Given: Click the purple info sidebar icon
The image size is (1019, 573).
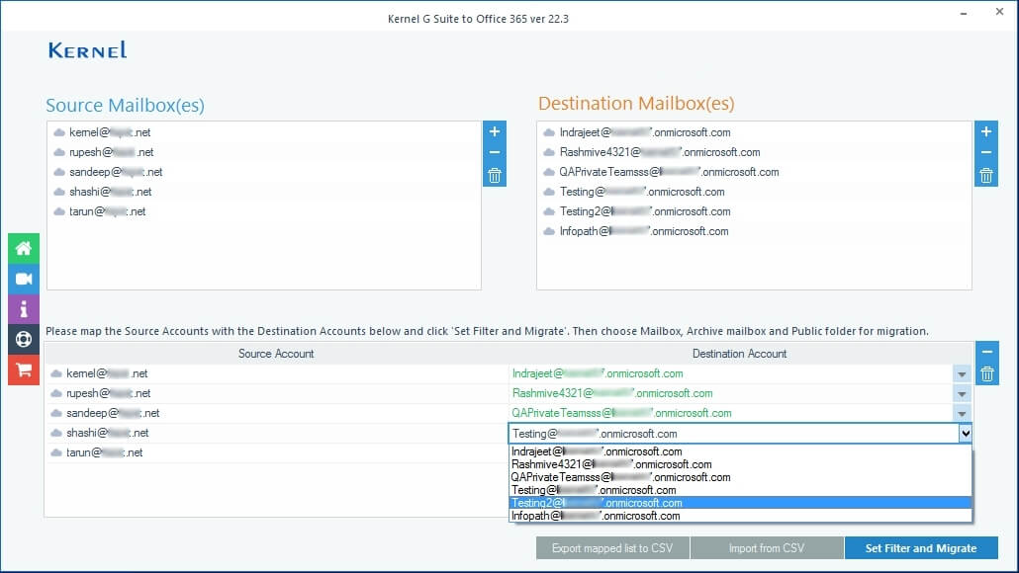Looking at the screenshot, I should (24, 309).
